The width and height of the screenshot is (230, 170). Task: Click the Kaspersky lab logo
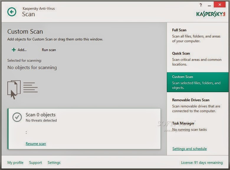pos(211,14)
